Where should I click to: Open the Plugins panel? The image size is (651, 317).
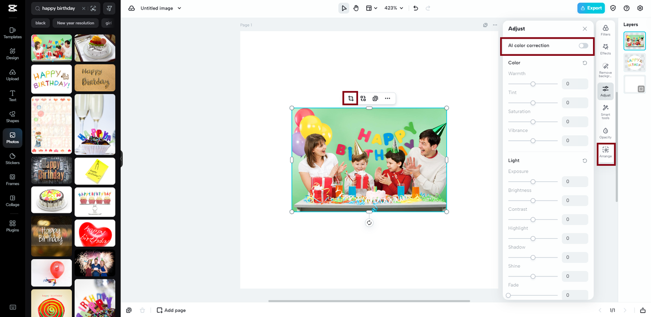(12, 226)
